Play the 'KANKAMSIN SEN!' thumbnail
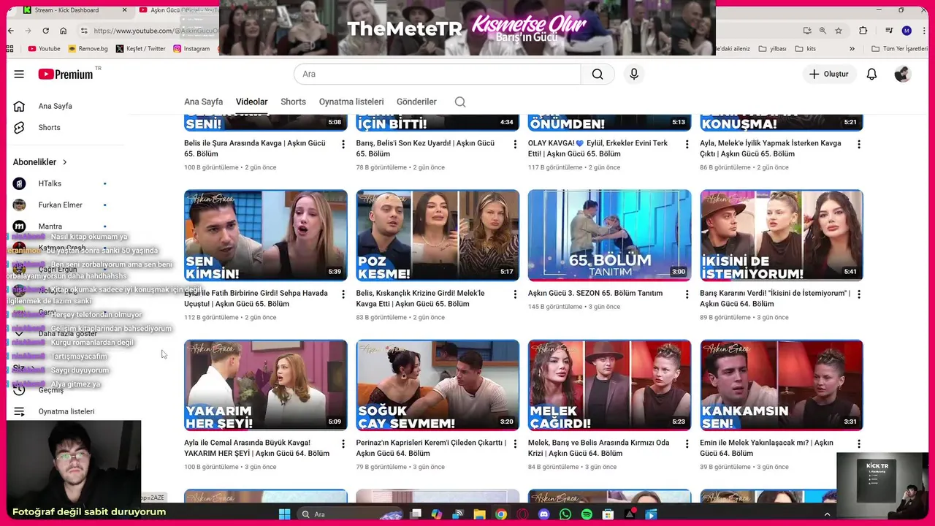Image resolution: width=935 pixels, height=526 pixels. 782,385
